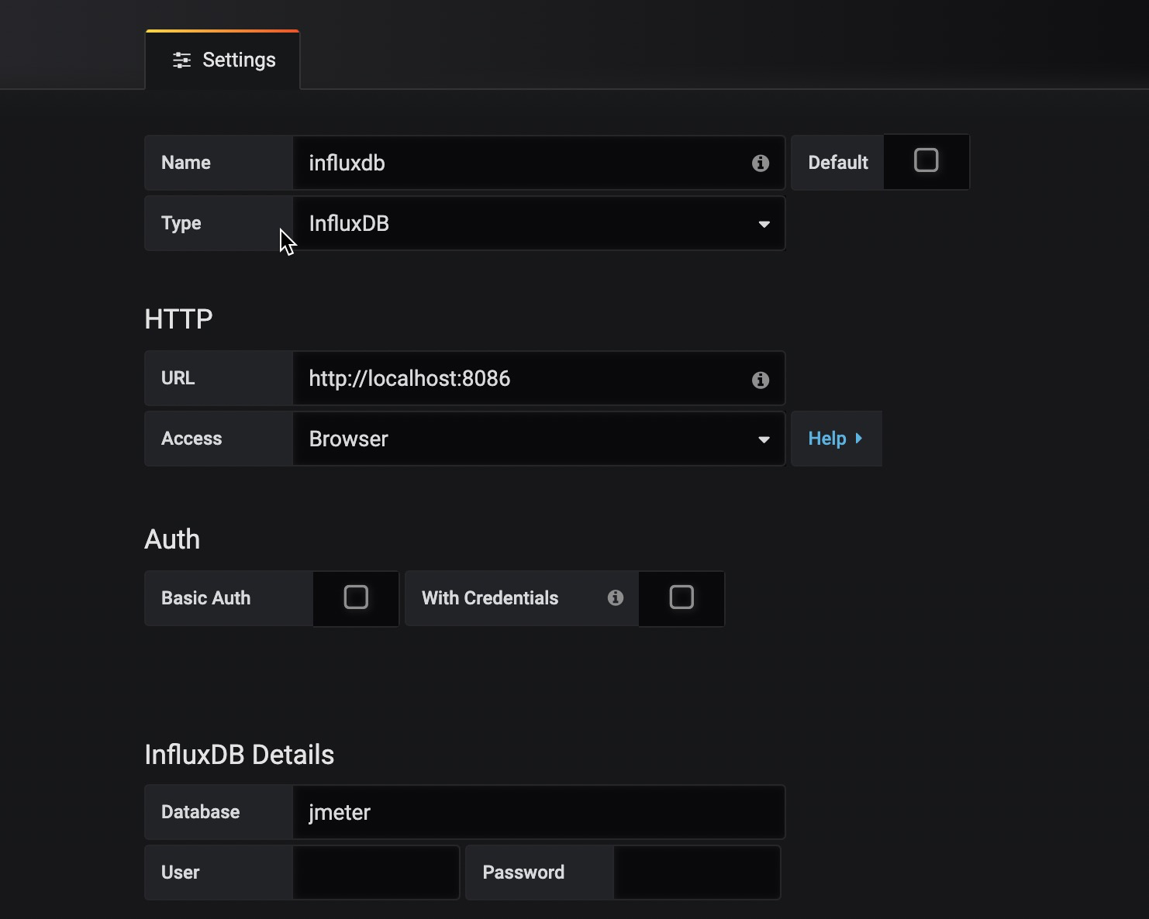Viewport: 1149px width, 919px height.
Task: Click the URL field label
Action: pos(178,378)
